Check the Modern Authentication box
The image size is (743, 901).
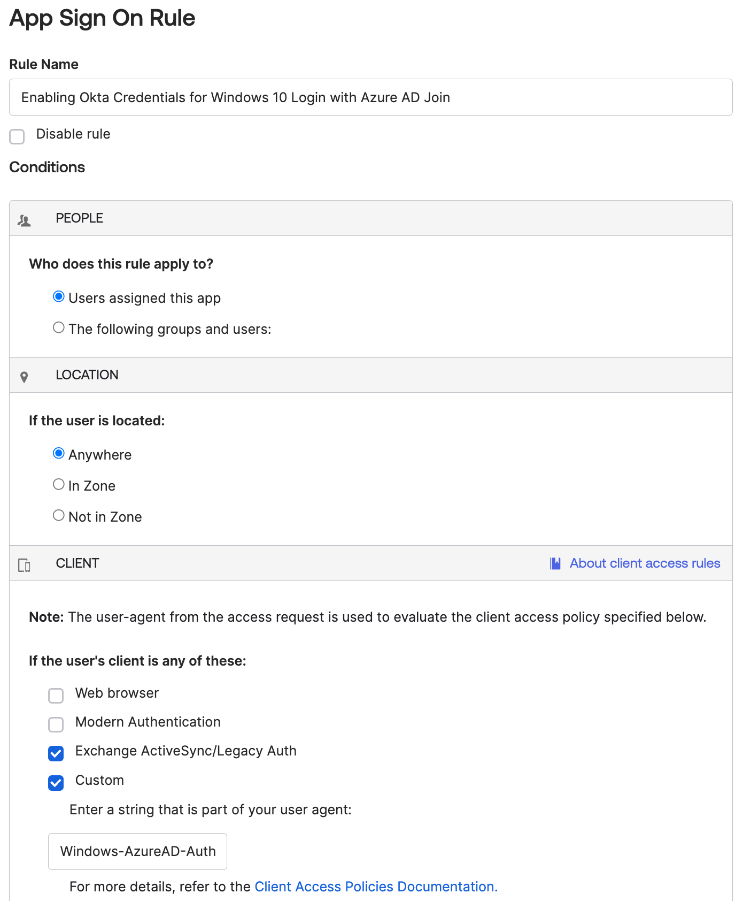pos(56,724)
